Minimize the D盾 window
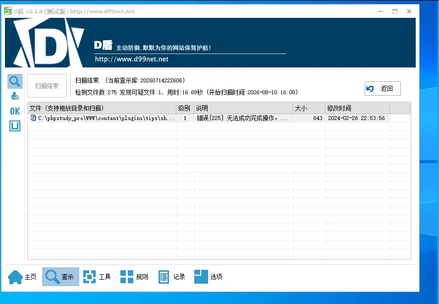This screenshot has height=304, width=439. tap(381, 11)
